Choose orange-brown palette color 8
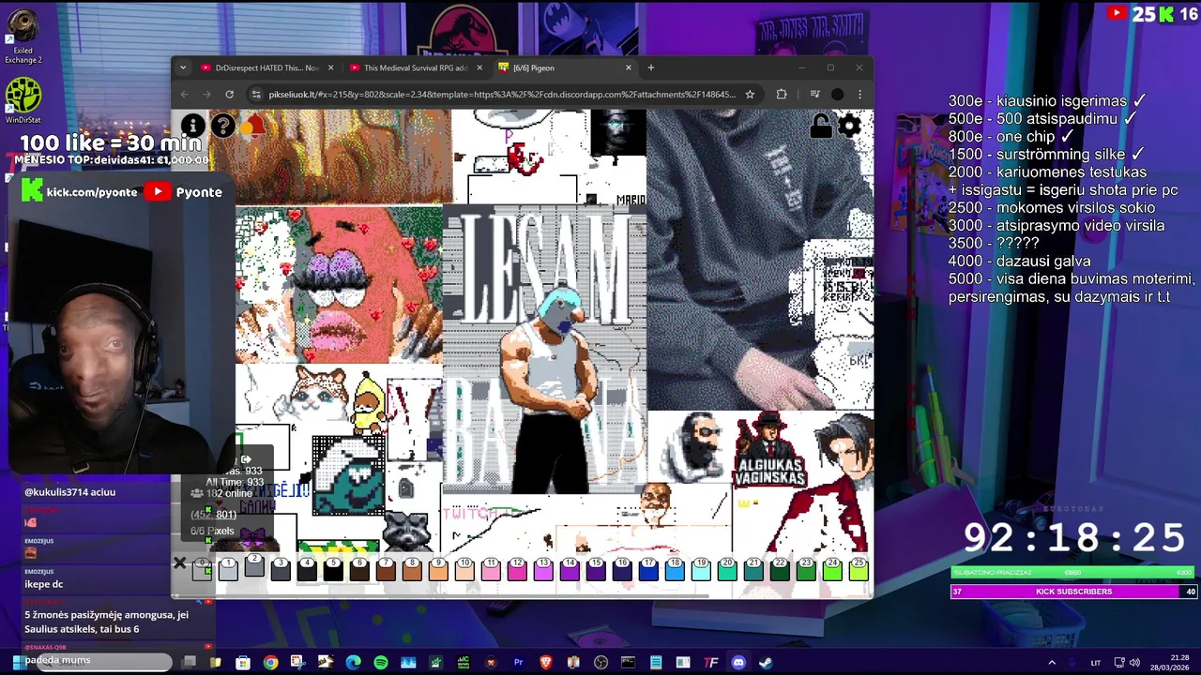The height and width of the screenshot is (675, 1201). [x=412, y=569]
